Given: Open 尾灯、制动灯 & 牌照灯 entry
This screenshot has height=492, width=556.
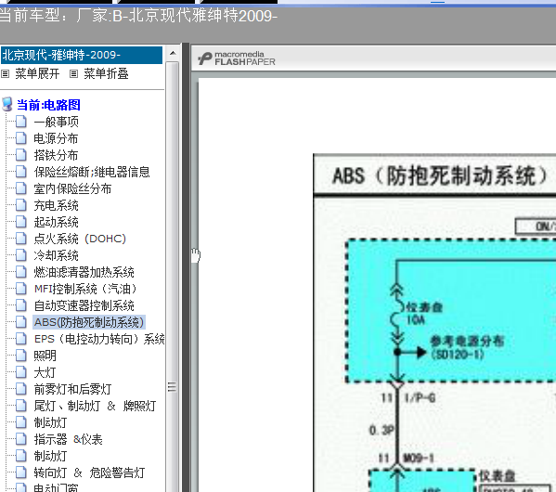Looking at the screenshot, I should tap(95, 406).
